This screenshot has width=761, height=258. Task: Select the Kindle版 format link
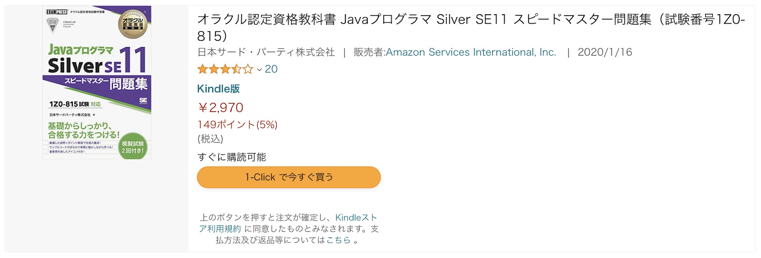point(218,89)
